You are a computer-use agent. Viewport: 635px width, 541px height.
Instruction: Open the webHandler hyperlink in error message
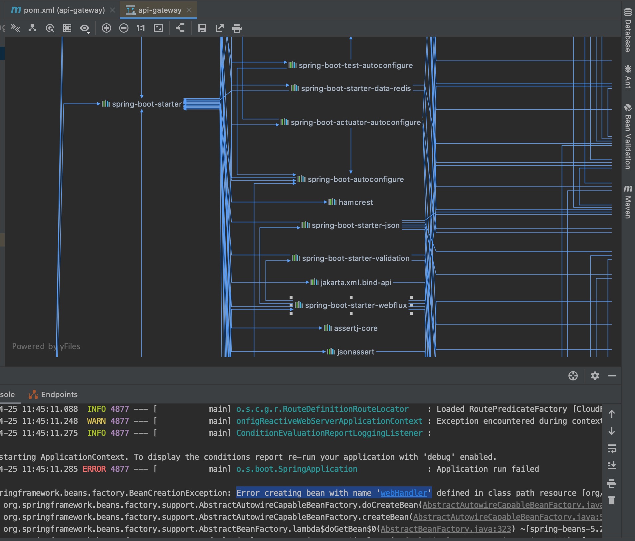coord(404,493)
